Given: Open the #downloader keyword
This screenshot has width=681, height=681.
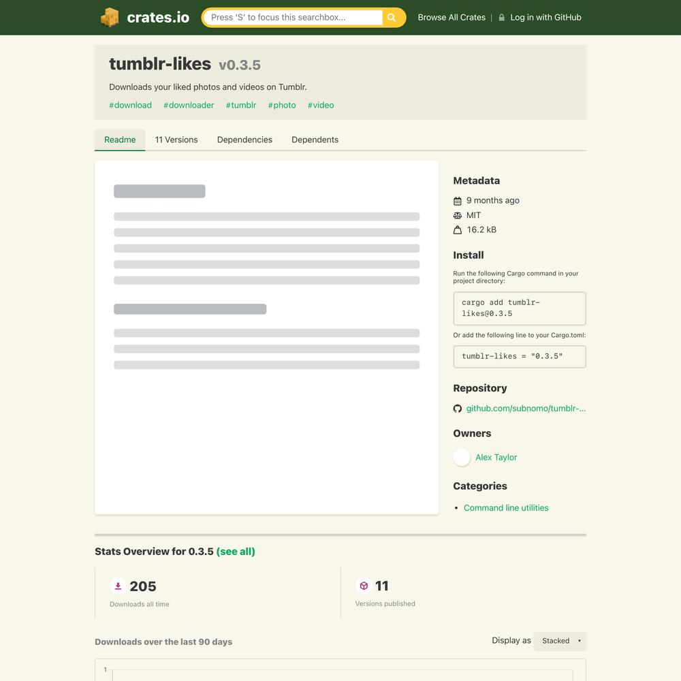Looking at the screenshot, I should (189, 105).
